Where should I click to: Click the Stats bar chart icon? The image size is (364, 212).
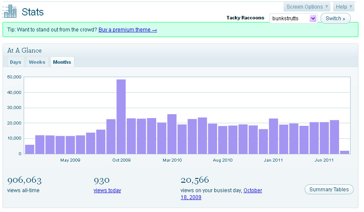[10, 12]
